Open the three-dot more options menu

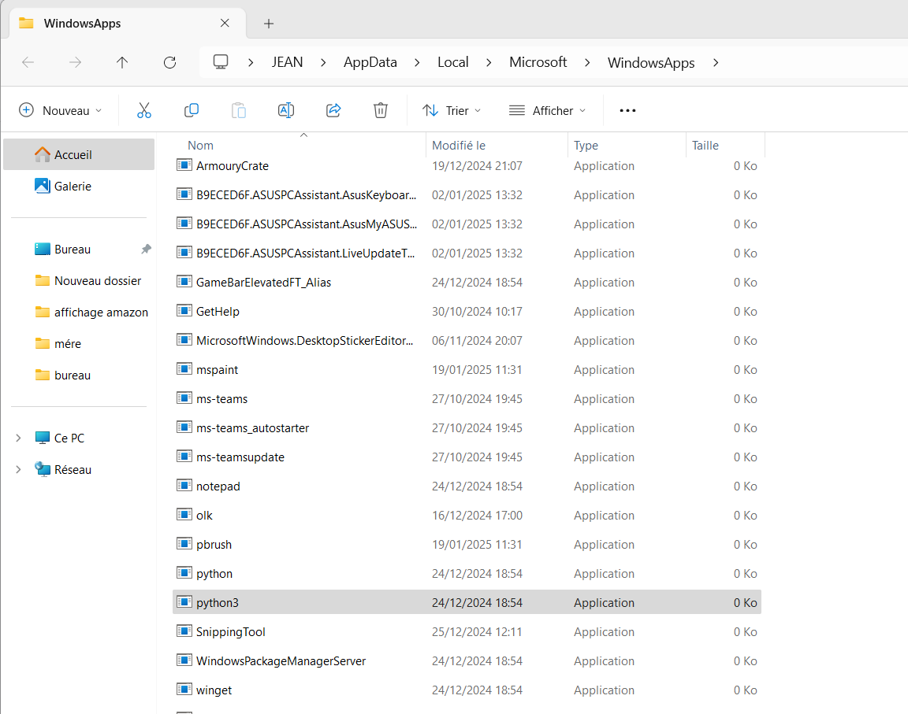click(x=627, y=110)
